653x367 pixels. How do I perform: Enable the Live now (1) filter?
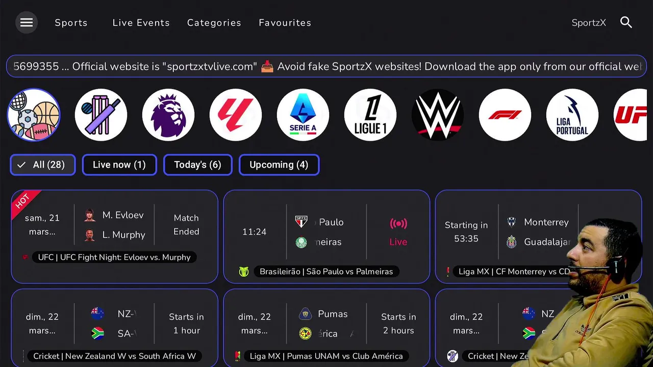tap(119, 165)
